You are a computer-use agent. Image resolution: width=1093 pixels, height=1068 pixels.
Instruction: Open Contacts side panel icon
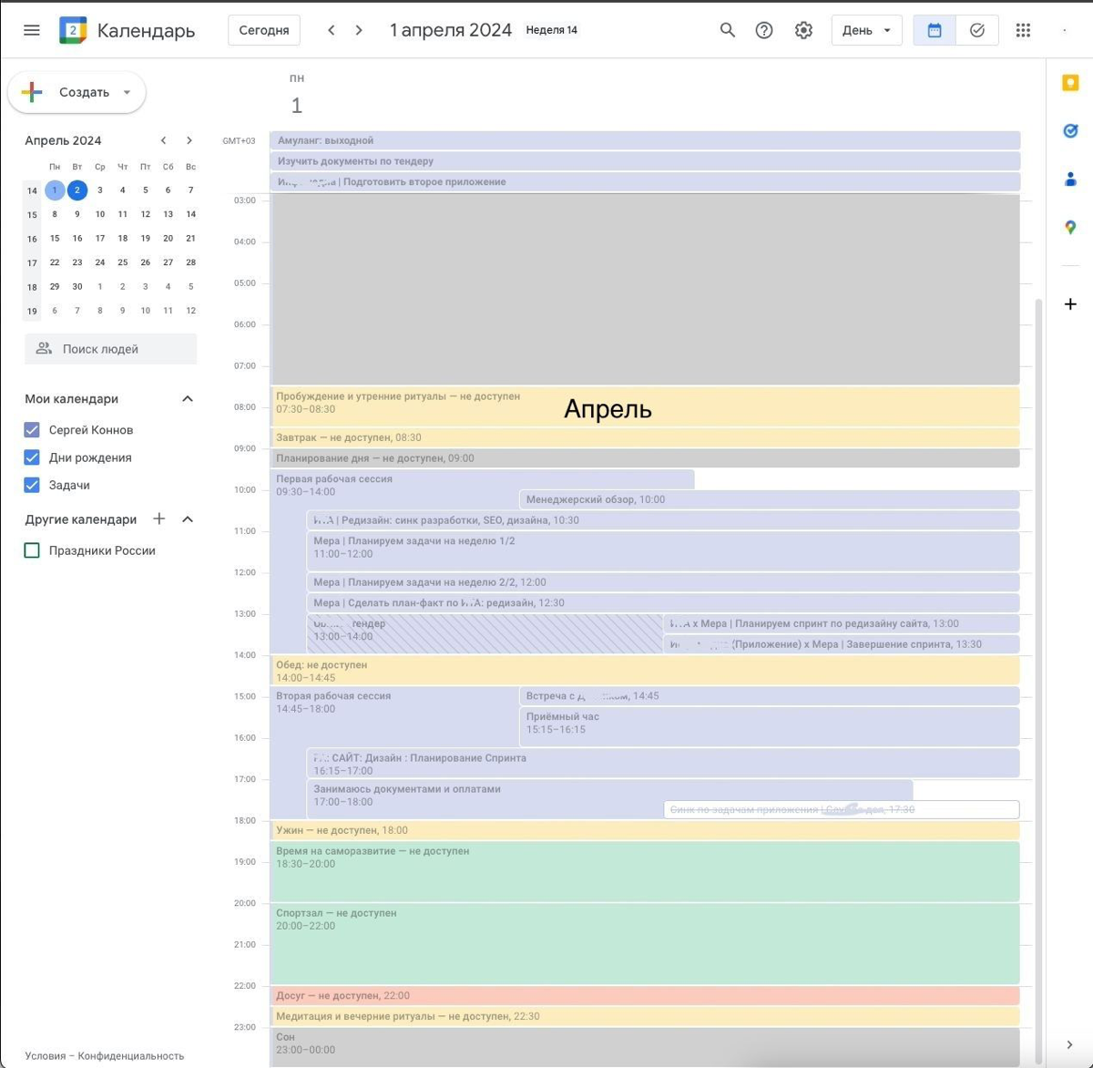[1070, 180]
